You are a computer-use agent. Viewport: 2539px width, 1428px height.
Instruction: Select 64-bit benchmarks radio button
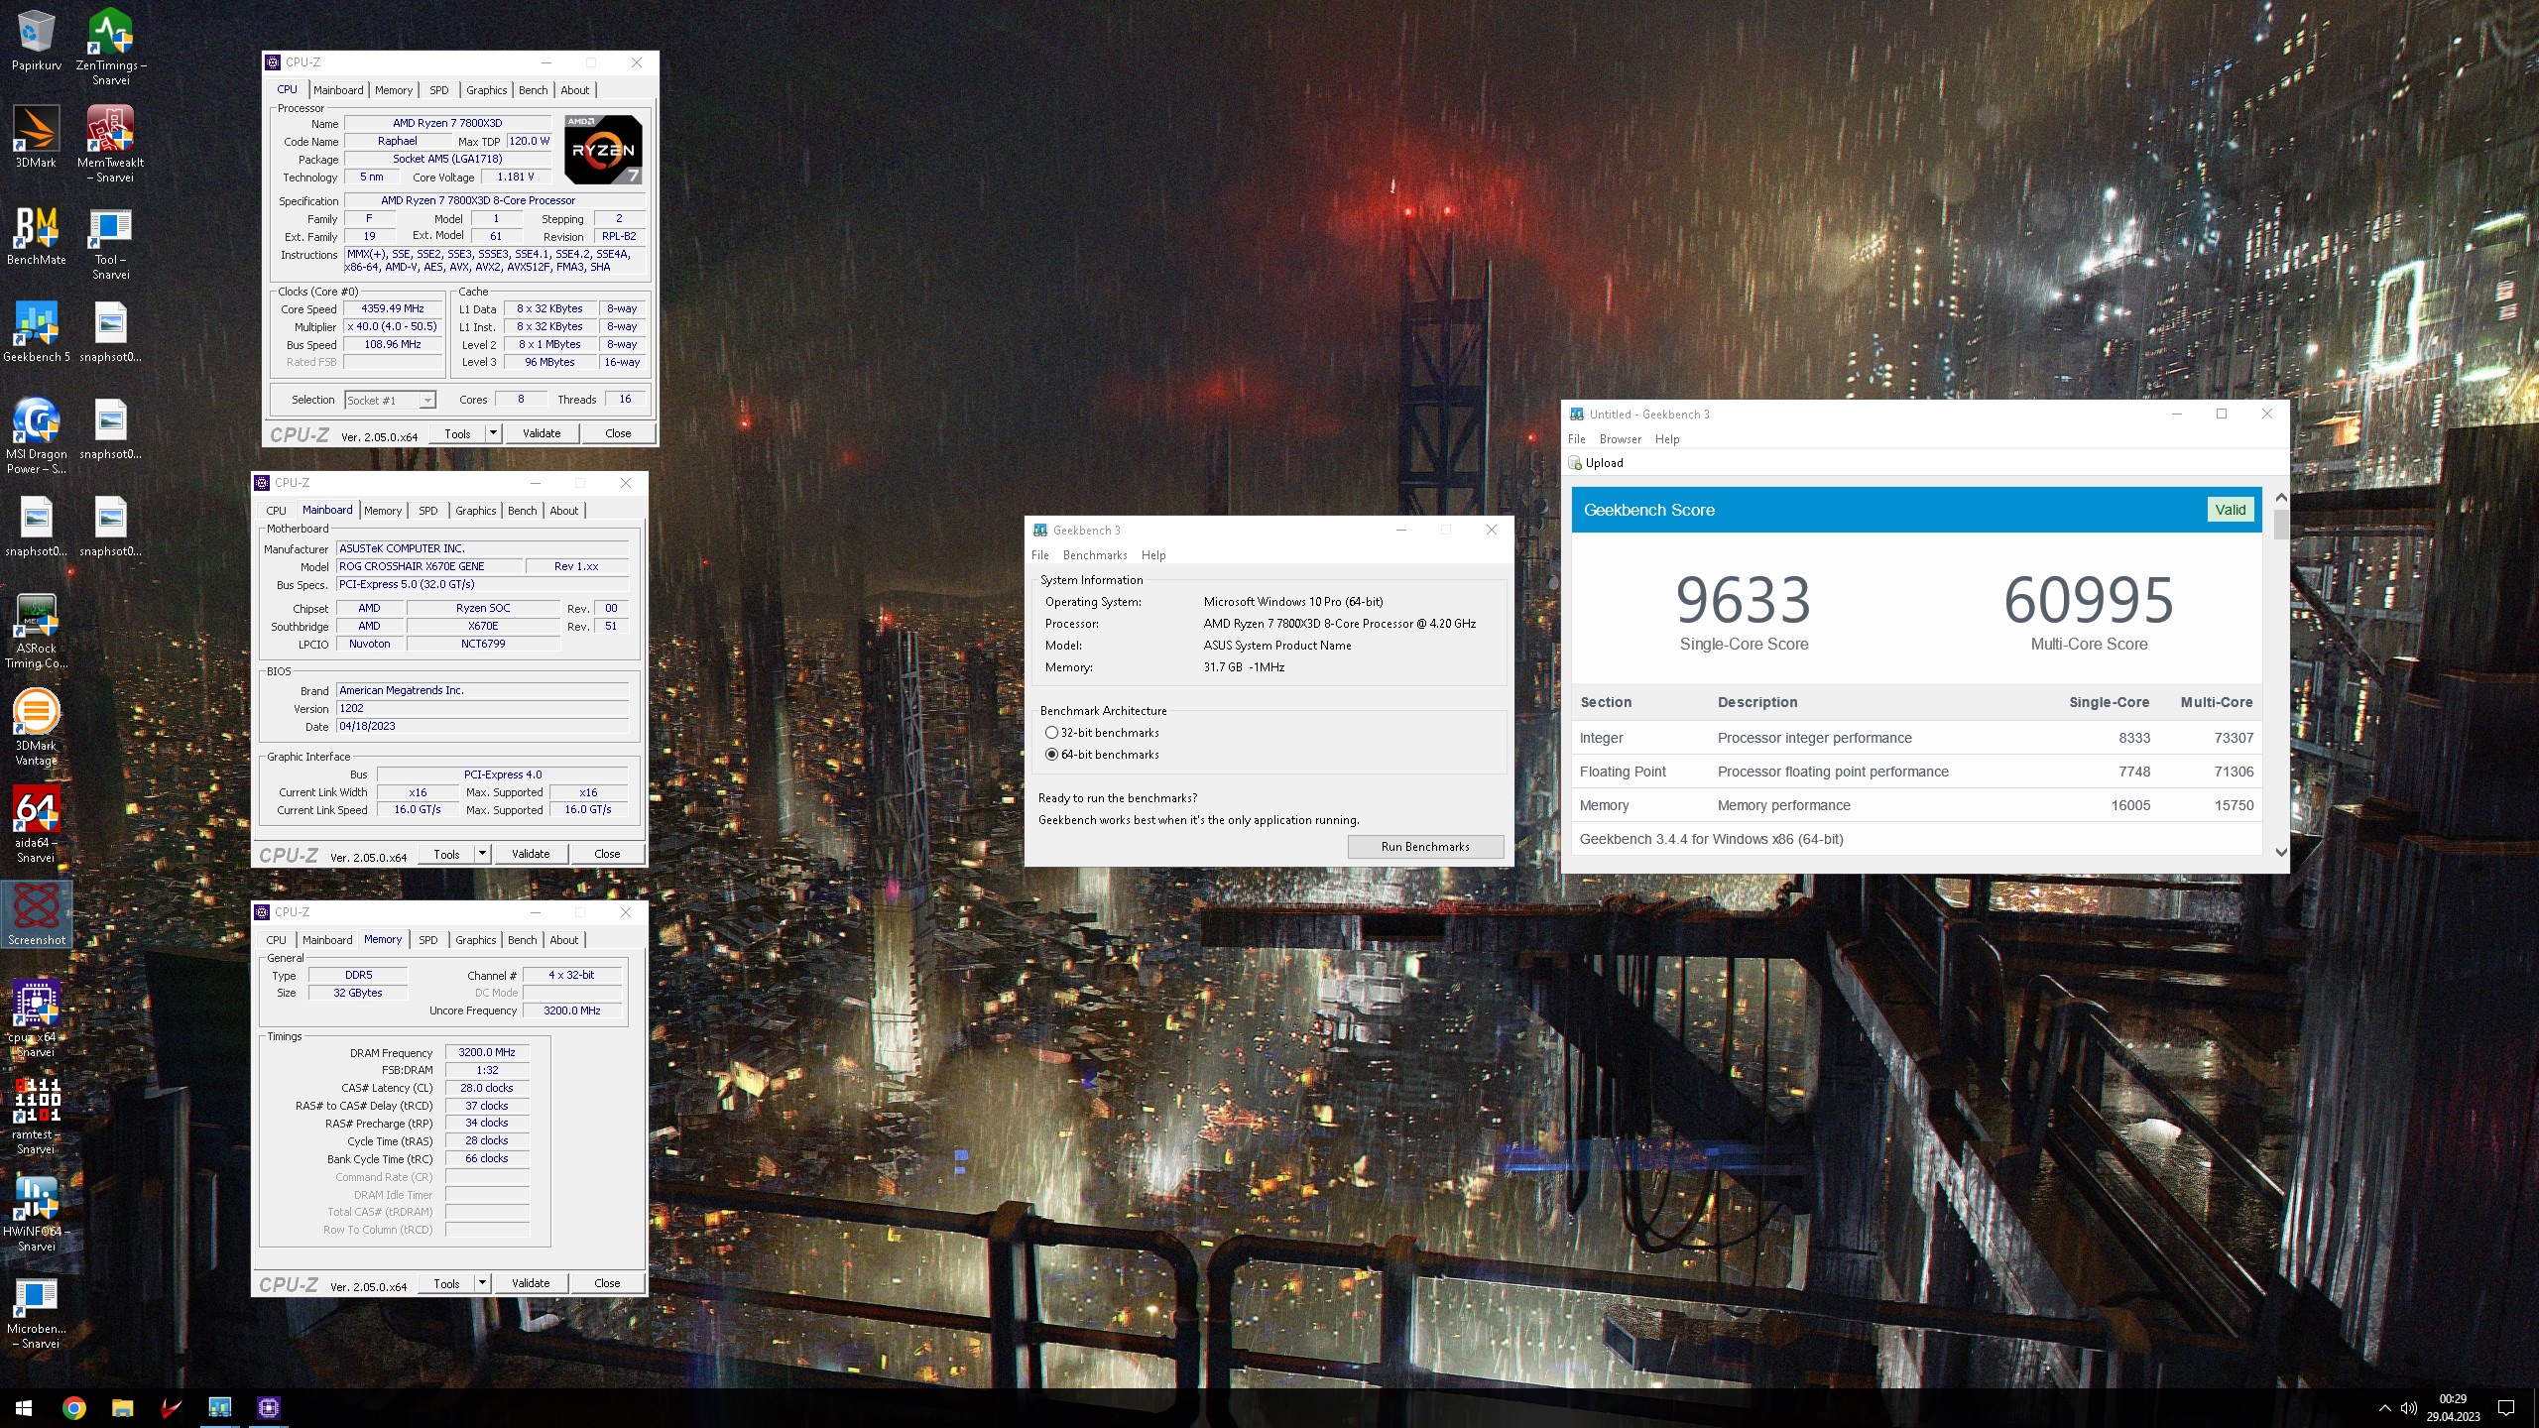1051,755
